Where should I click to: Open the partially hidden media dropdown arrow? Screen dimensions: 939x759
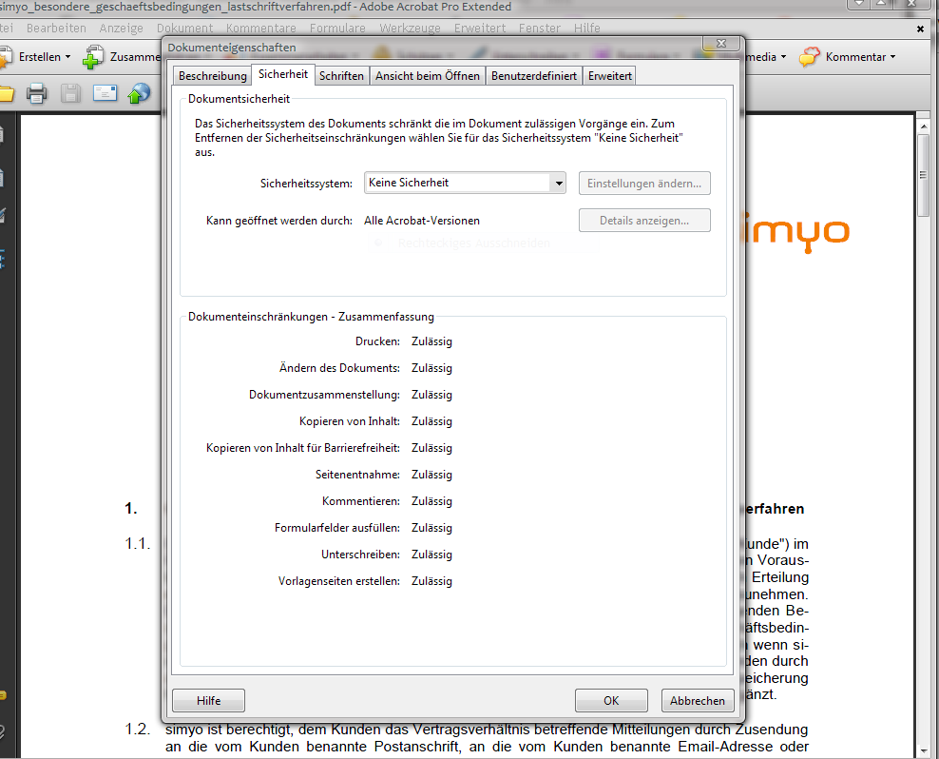click(x=783, y=57)
